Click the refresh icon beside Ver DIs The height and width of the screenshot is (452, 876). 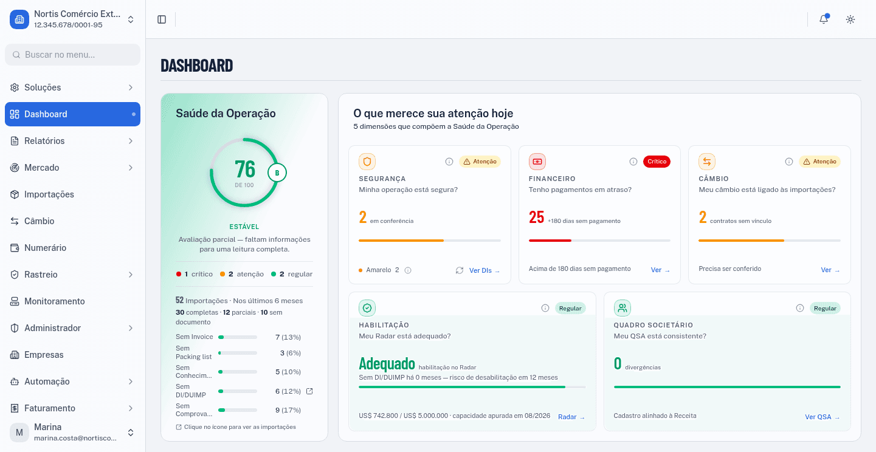point(460,270)
